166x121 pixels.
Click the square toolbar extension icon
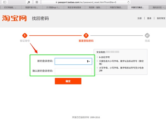tap(37, 2)
